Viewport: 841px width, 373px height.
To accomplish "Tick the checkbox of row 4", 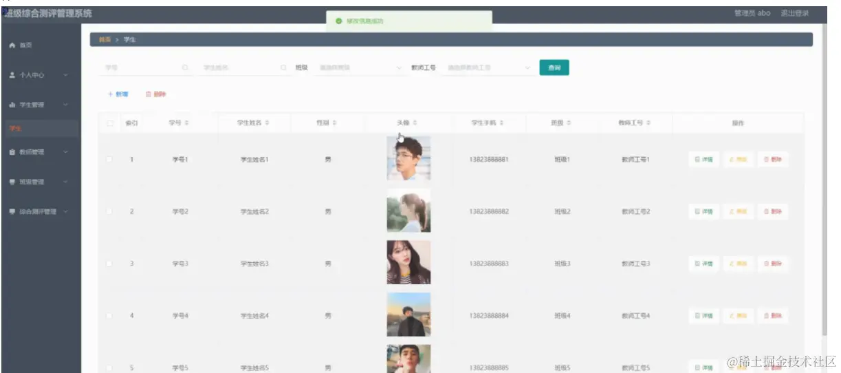I will pos(109,316).
